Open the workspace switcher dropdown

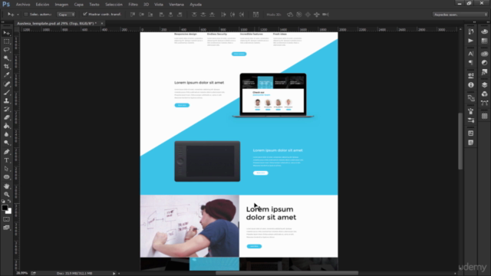coord(460,15)
